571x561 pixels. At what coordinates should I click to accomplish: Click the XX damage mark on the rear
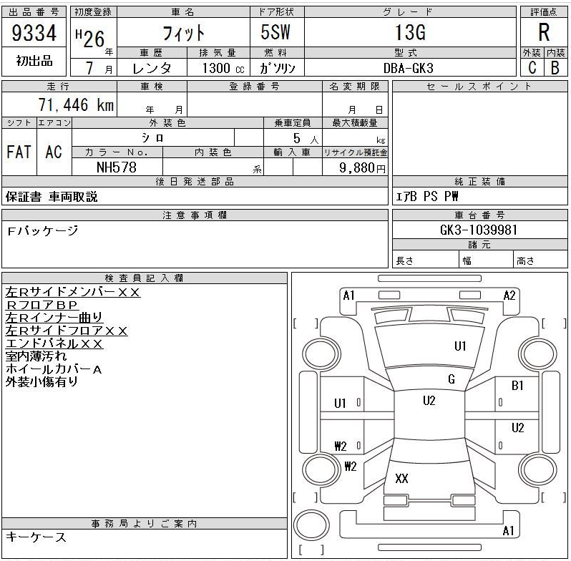[x=401, y=479]
